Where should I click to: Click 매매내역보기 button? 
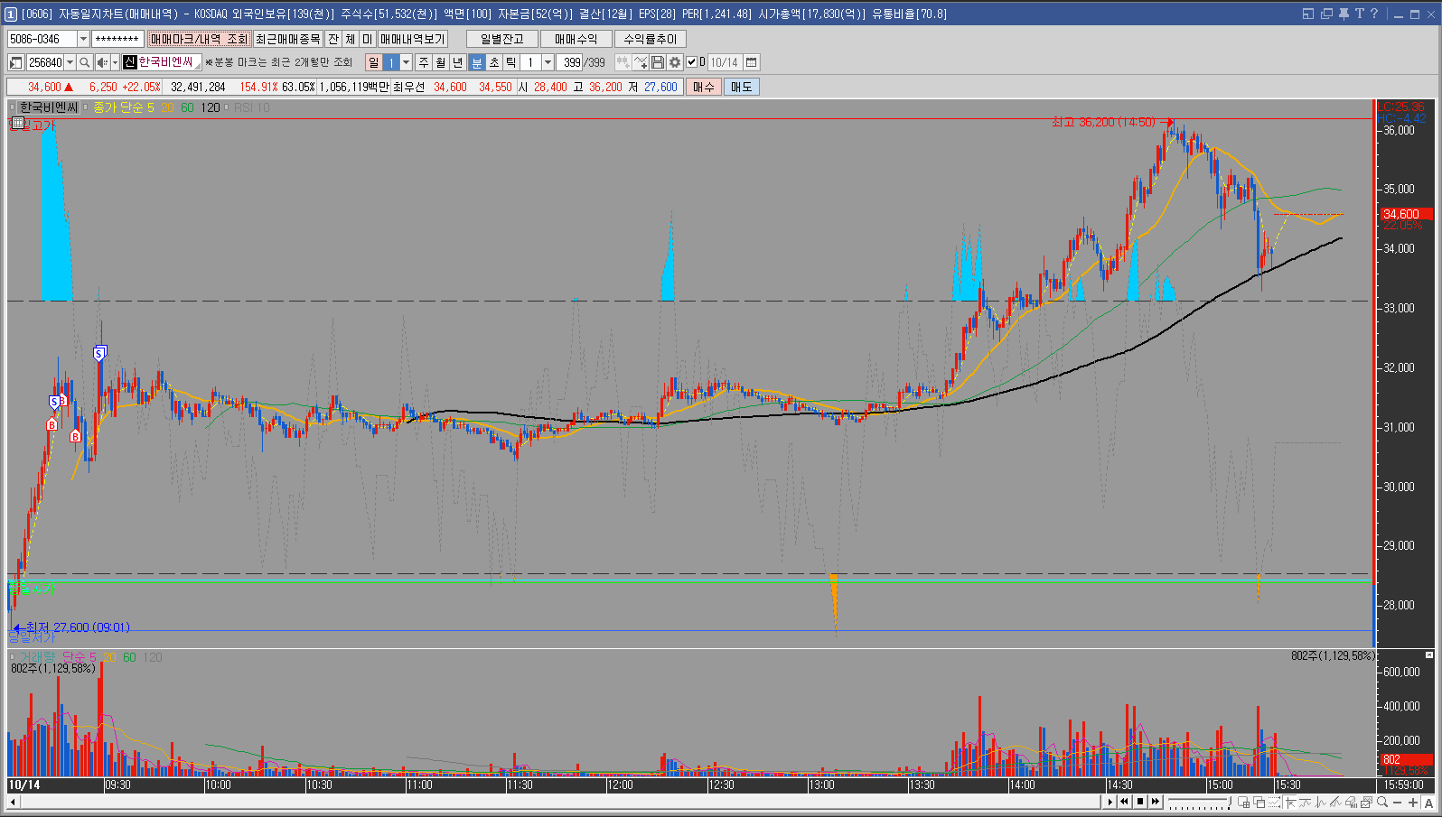click(413, 39)
